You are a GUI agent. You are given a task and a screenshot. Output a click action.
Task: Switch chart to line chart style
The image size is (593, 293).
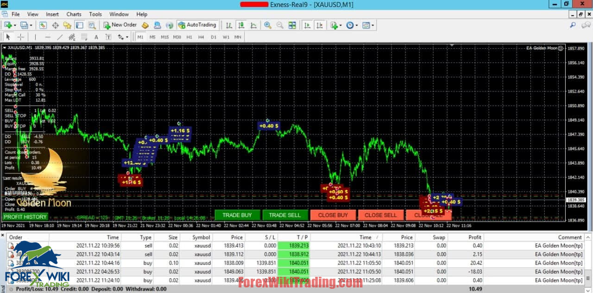[x=253, y=25]
